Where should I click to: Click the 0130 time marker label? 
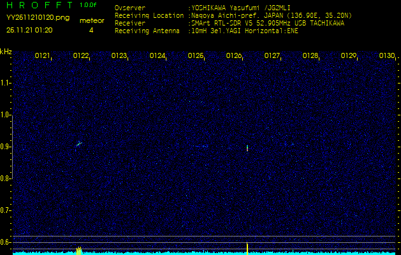pos(387,55)
